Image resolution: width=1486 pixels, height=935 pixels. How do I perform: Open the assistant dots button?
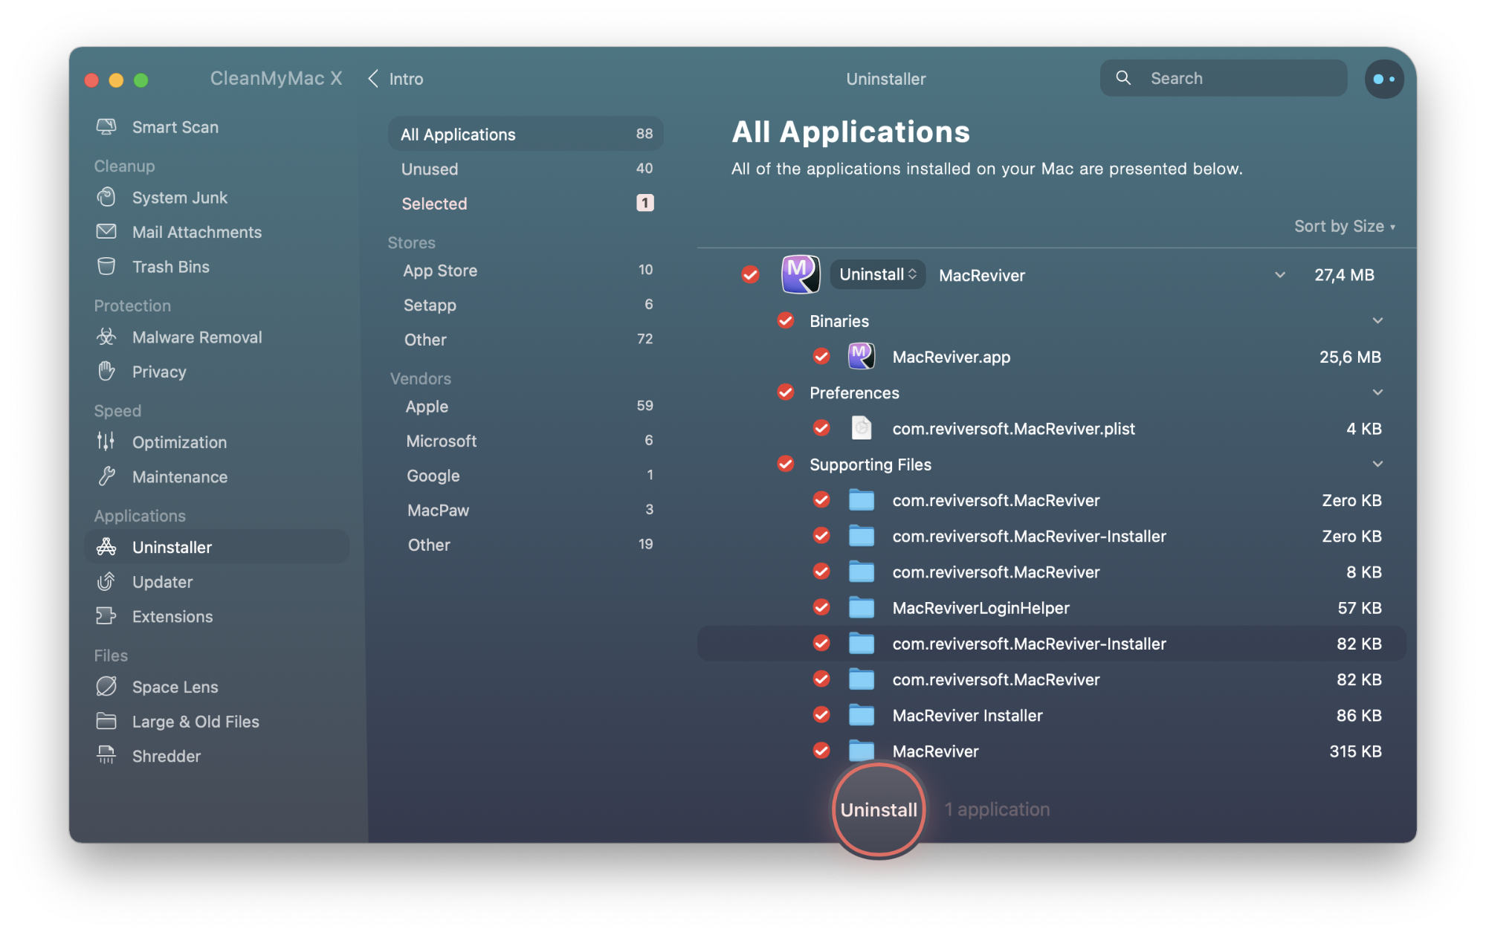tap(1383, 79)
